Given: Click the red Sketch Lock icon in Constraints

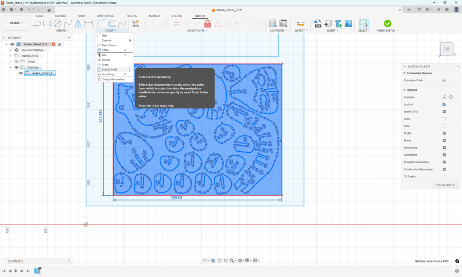Looking at the screenshot, I should (x=208, y=24).
